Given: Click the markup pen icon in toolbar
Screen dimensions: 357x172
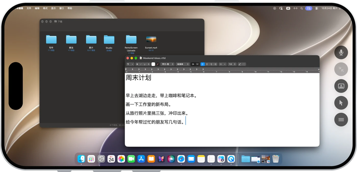Looking at the screenshot, I should coord(240,64).
